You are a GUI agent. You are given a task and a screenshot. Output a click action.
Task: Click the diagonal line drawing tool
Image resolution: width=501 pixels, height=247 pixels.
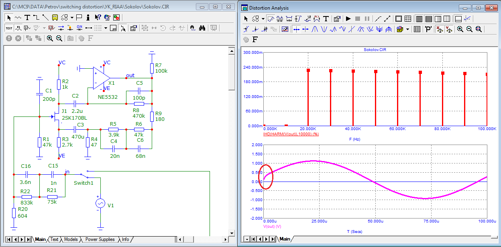(45, 17)
